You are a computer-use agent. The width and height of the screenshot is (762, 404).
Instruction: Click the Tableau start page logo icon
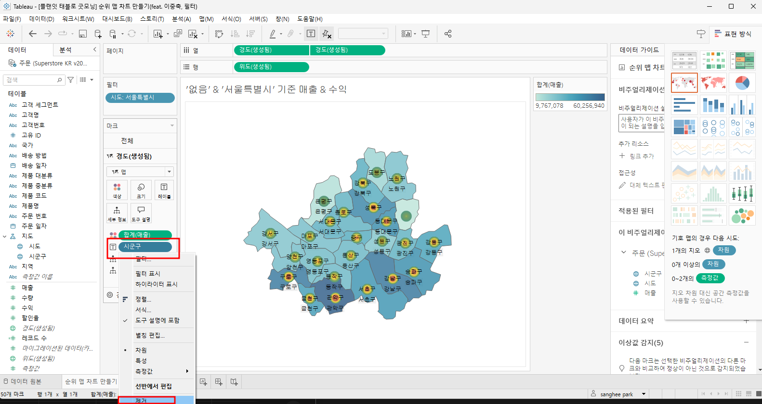coord(10,34)
